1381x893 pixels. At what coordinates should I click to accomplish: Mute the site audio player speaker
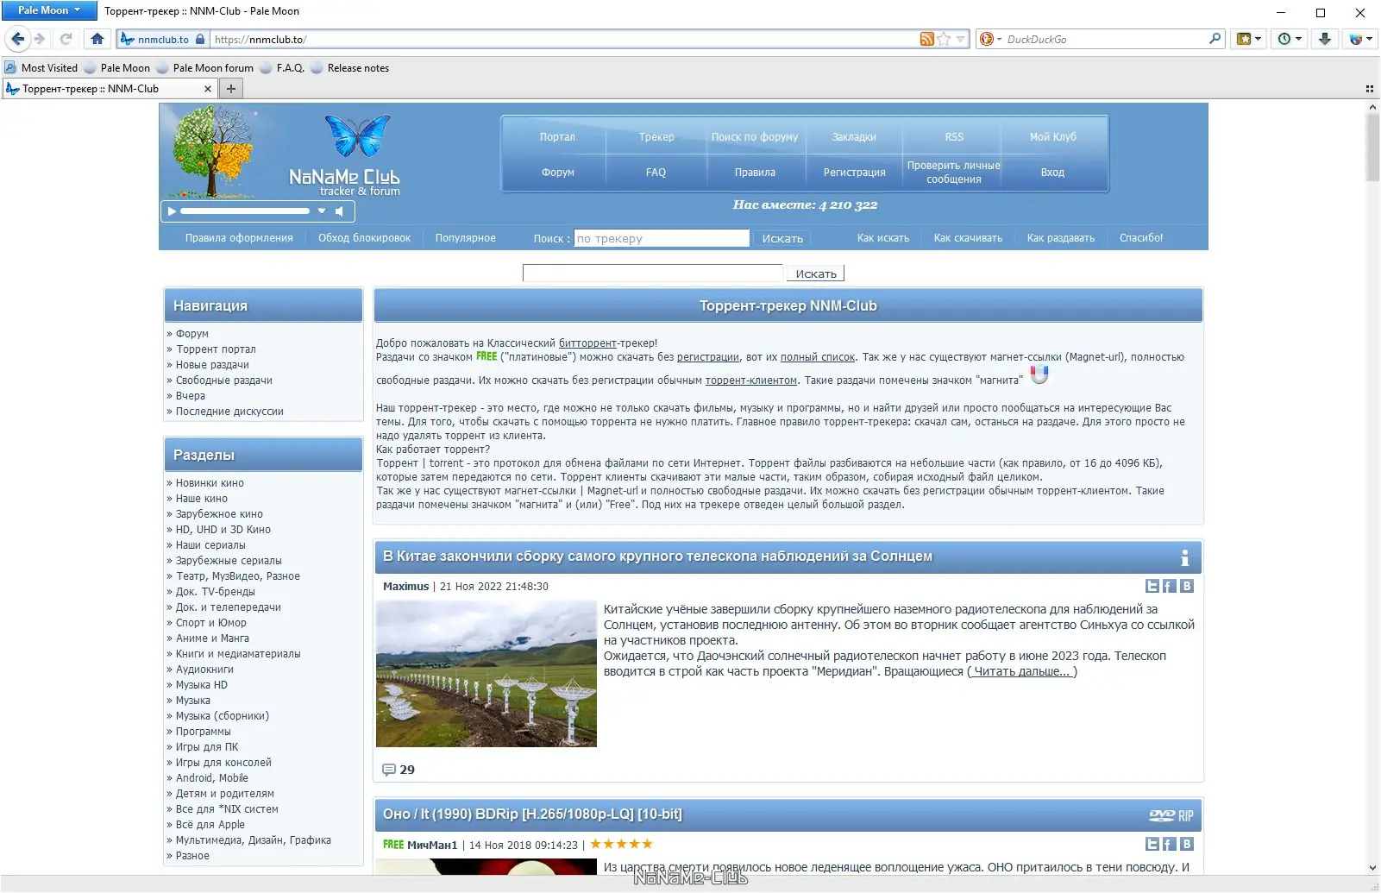point(340,211)
